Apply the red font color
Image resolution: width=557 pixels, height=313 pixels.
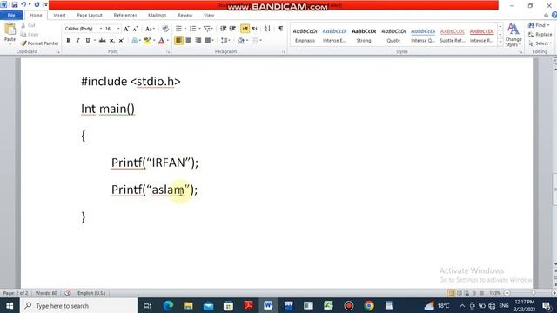(162, 41)
